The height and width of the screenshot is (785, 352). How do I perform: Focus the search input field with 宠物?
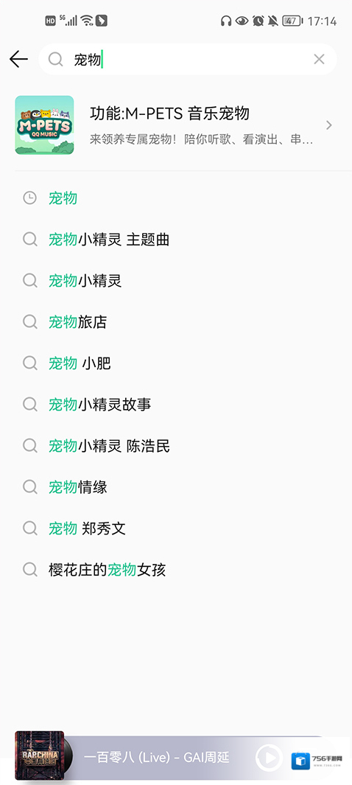pyautogui.click(x=188, y=60)
